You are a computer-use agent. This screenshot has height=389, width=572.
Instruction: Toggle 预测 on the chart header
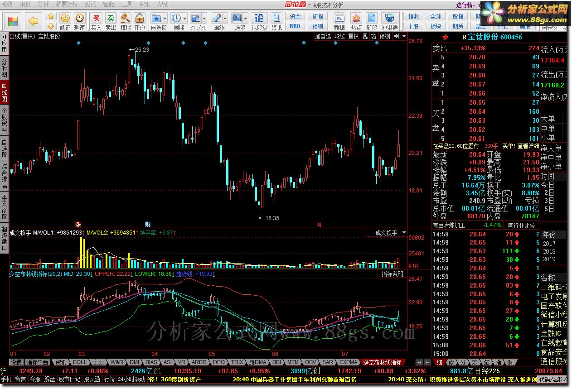[385, 36]
